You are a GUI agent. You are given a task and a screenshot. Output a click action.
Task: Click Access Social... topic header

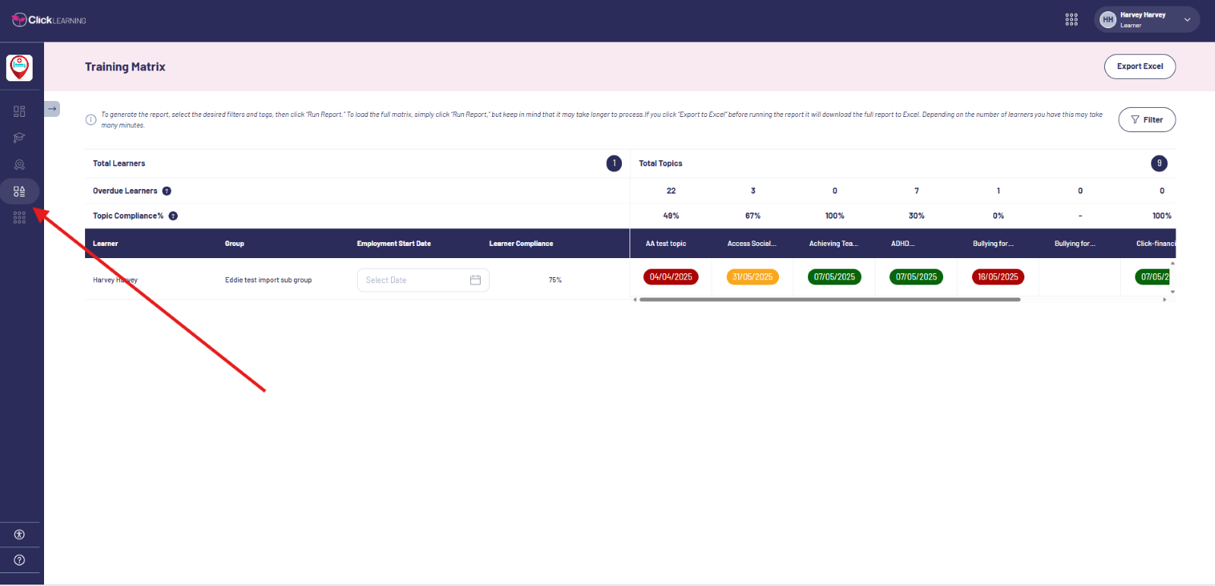(x=752, y=244)
